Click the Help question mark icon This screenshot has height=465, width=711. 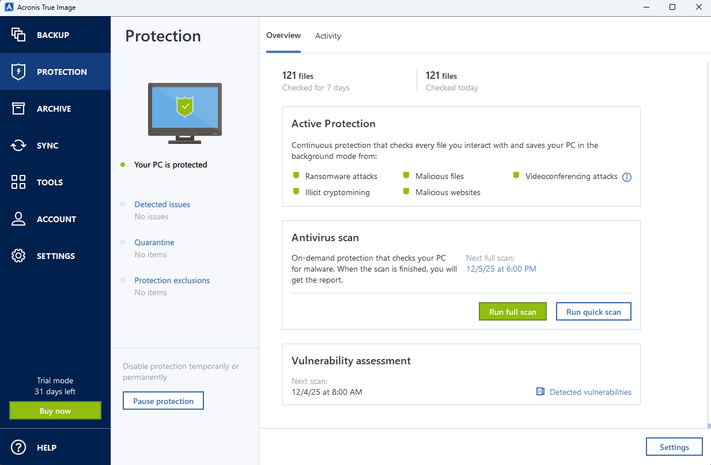pyautogui.click(x=18, y=447)
